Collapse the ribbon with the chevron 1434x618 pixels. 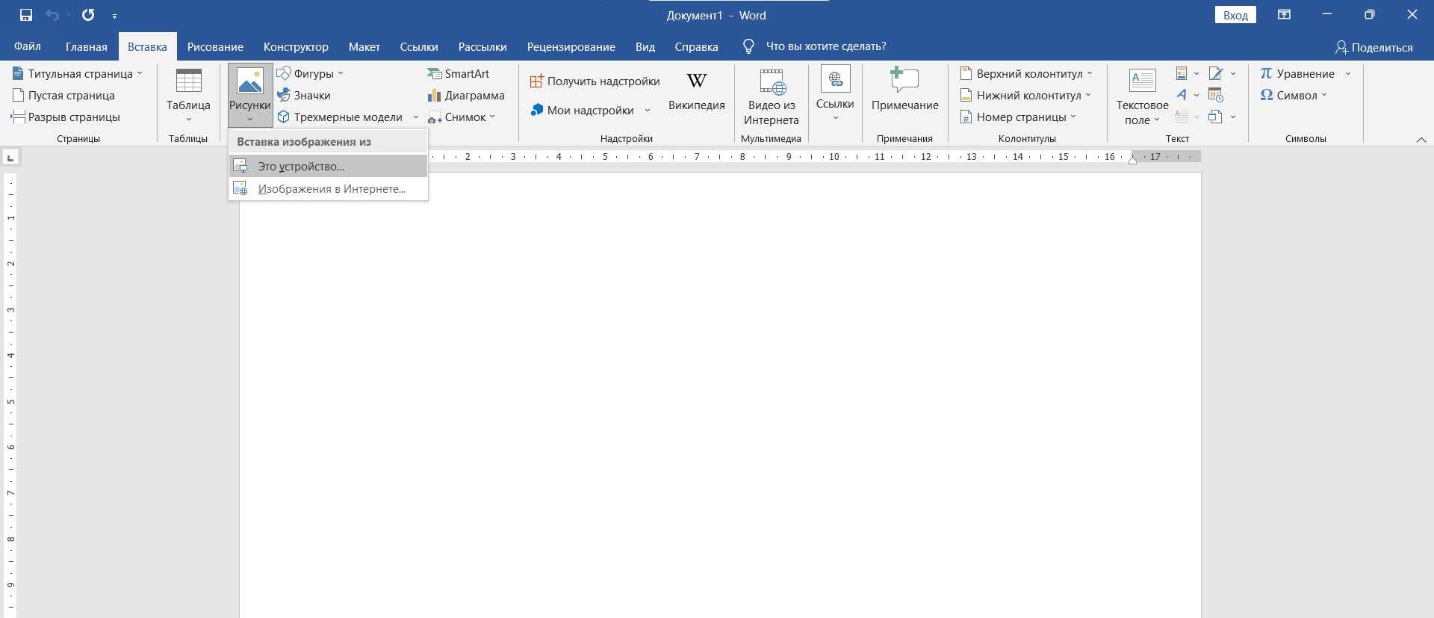[1421, 140]
